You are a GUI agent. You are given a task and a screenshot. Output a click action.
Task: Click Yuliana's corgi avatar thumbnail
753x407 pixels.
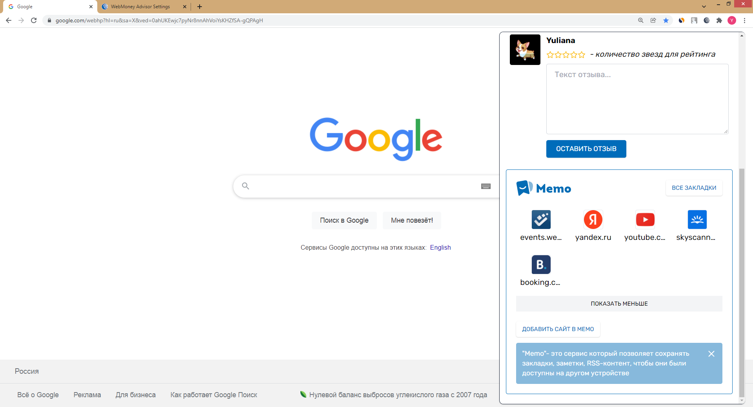[x=525, y=50]
